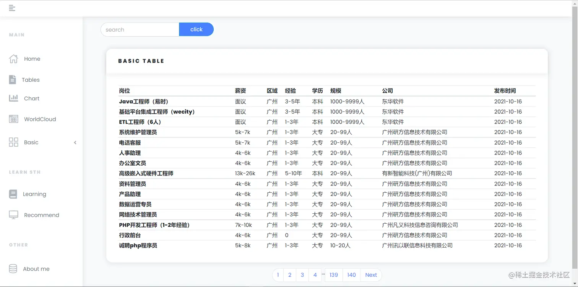Click the Chart bar graph icon

coord(13,98)
